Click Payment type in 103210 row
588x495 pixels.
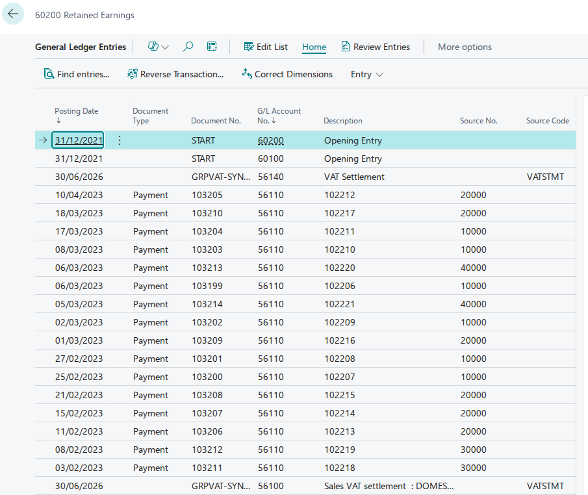pos(150,213)
